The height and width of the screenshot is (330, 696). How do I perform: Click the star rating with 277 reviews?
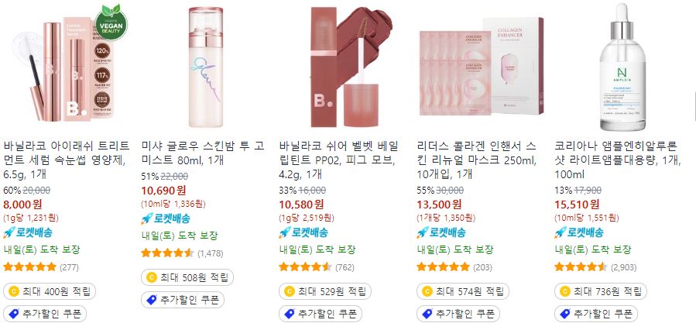click(x=29, y=267)
